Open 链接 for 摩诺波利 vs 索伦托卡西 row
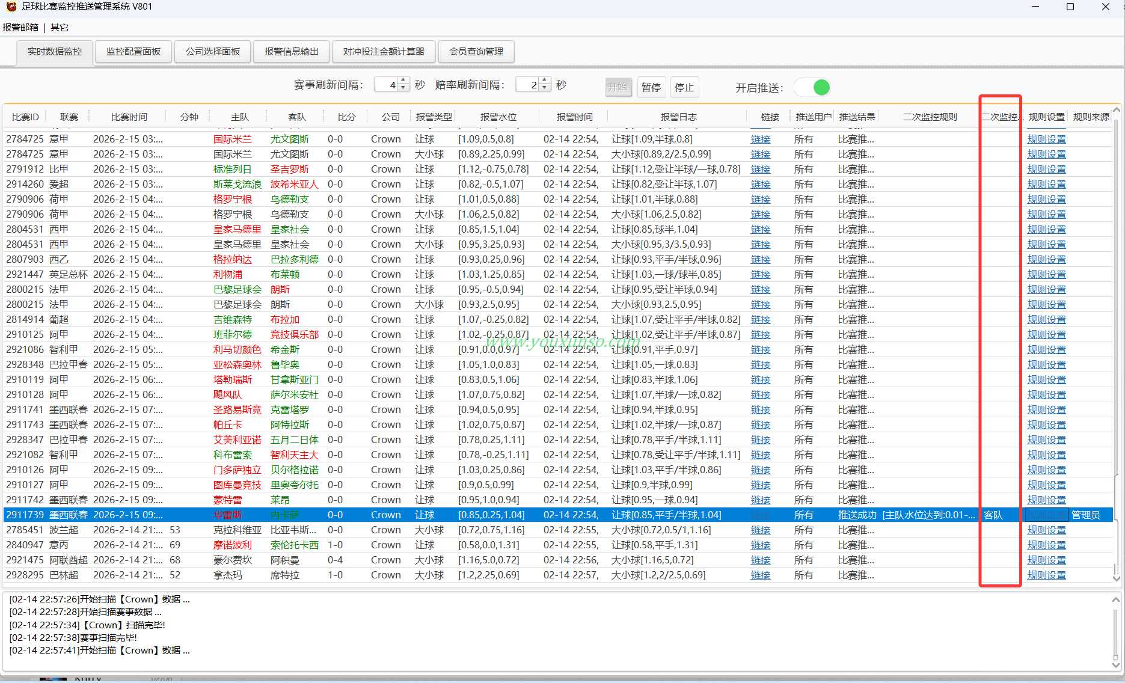The image size is (1125, 683). coord(761,545)
